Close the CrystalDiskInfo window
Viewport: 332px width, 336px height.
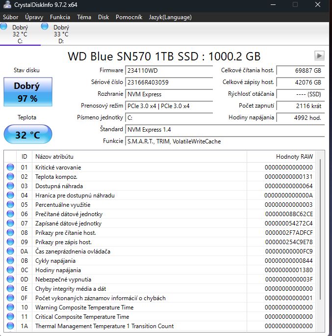[318, 4]
